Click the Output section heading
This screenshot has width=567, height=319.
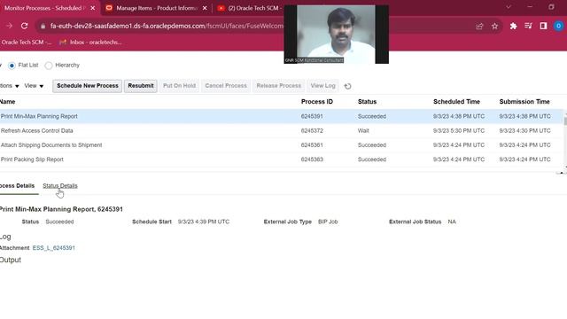(11, 260)
